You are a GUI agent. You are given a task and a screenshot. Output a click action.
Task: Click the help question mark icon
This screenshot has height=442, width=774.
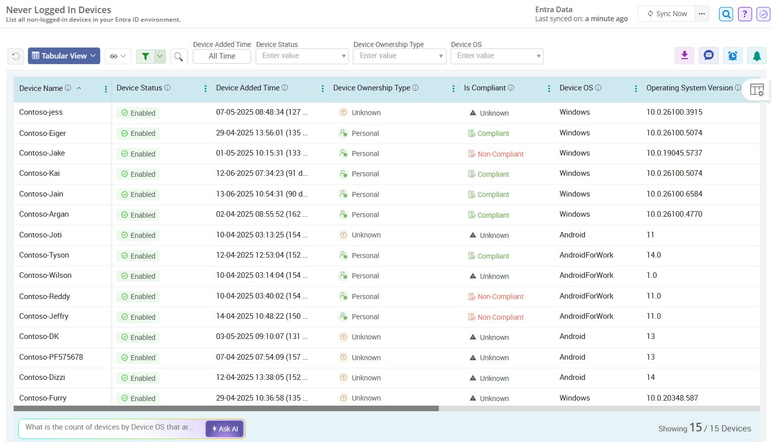tap(744, 14)
